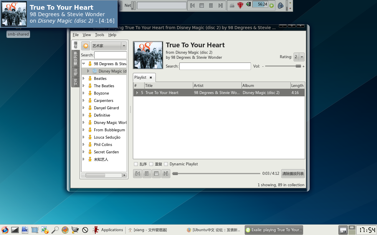Skip to next track in Exaile

[166, 174]
